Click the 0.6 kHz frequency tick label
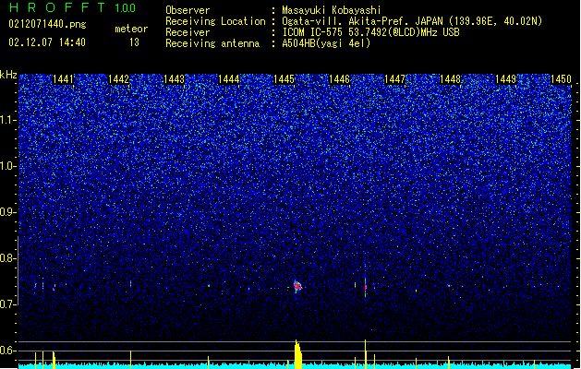Viewport: 581px width, 369px height. point(8,351)
